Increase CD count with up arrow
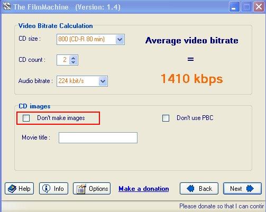Viewport: 266px width, 212px height. [73, 58]
